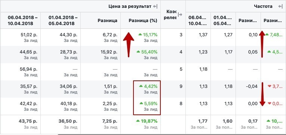Sort by the Разница price column header
Image resolution: width=286 pixels, height=135 pixels.
coord(107,21)
